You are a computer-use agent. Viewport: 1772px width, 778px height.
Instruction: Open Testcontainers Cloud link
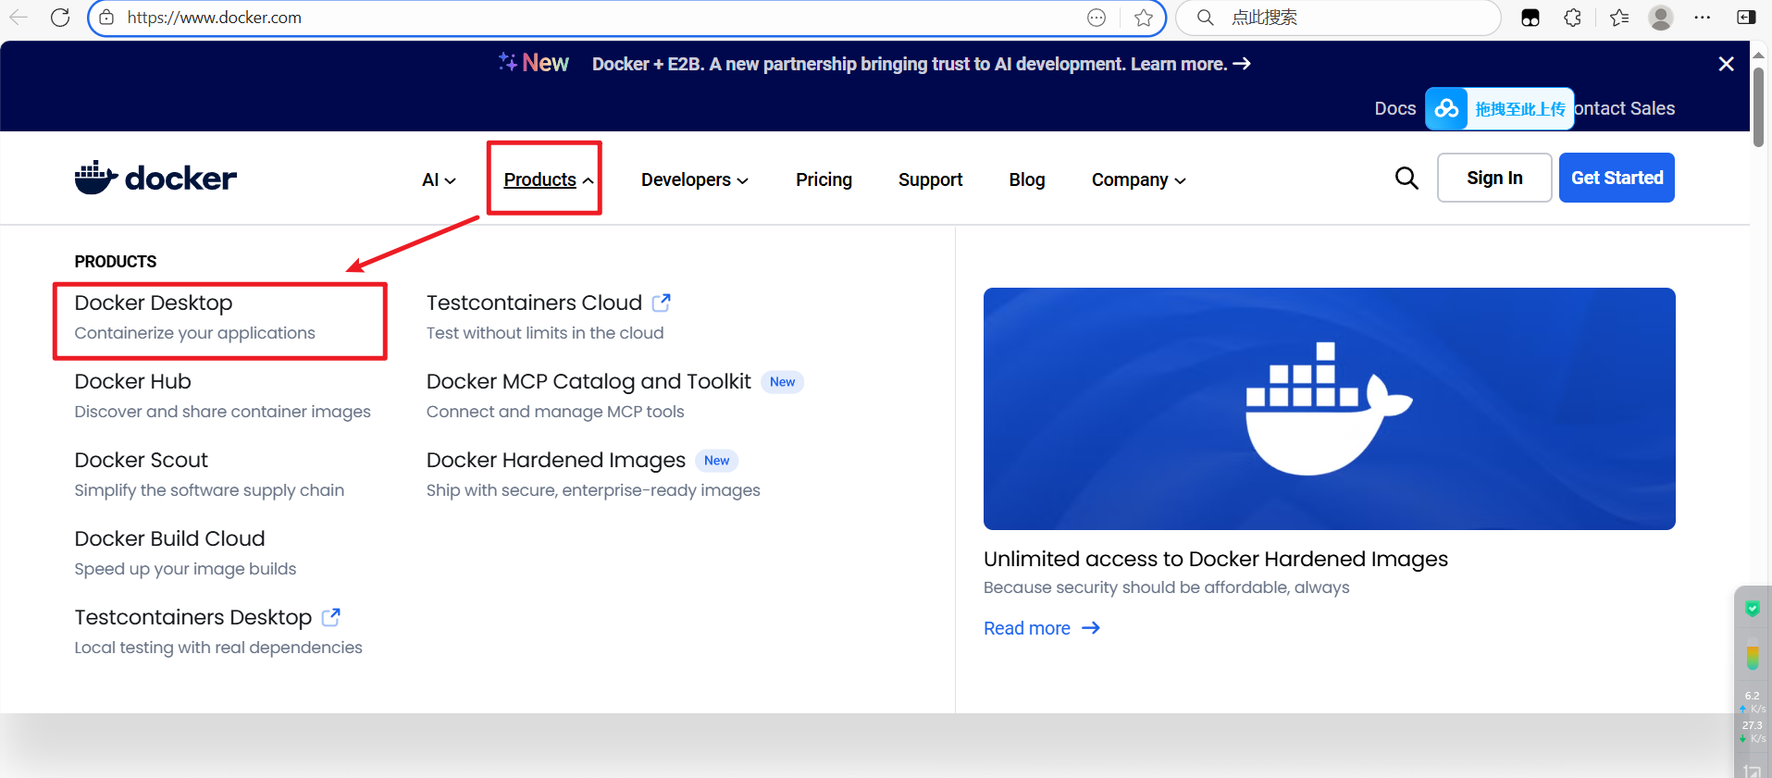coord(534,303)
